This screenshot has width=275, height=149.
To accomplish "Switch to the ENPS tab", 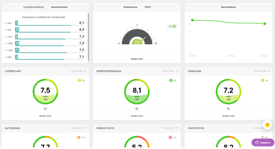I will pyautogui.click(x=148, y=7).
